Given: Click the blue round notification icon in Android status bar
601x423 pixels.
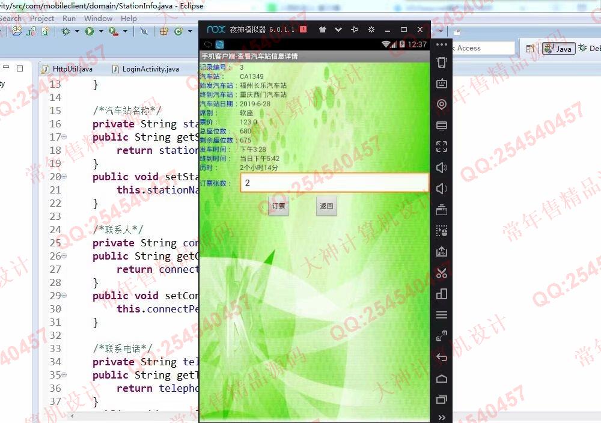Looking at the screenshot, I should tap(219, 44).
